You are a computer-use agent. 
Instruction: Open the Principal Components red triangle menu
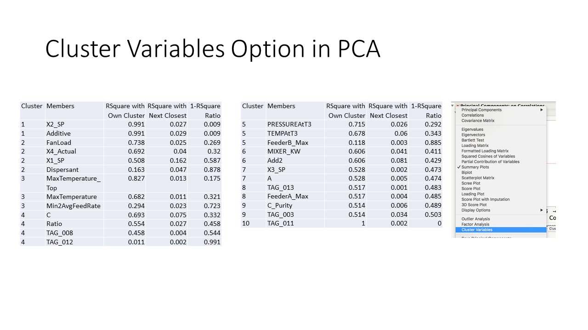click(x=458, y=105)
